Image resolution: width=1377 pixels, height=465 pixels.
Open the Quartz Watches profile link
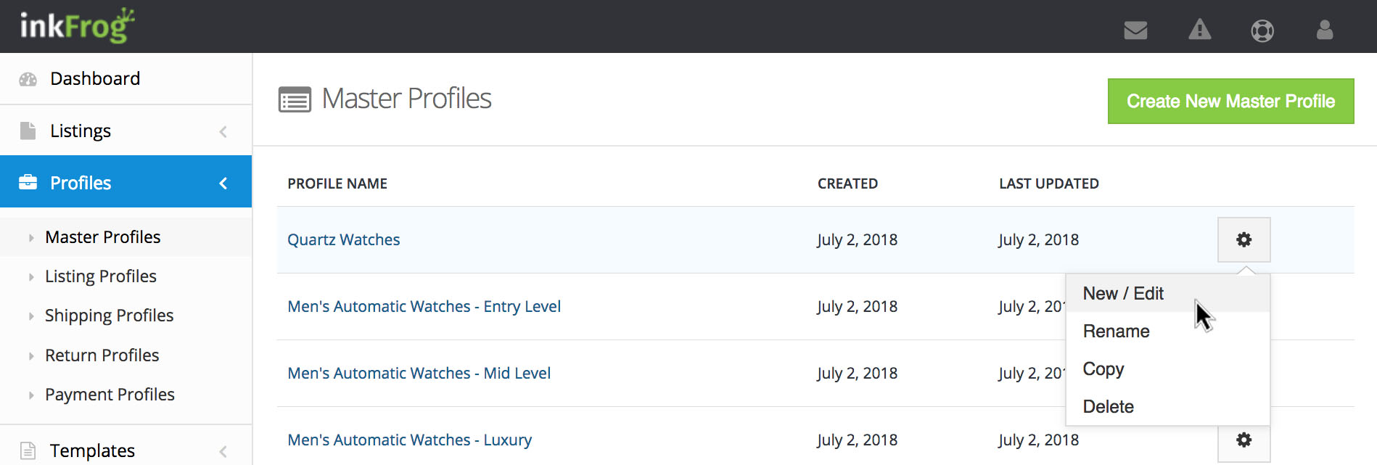coord(343,240)
